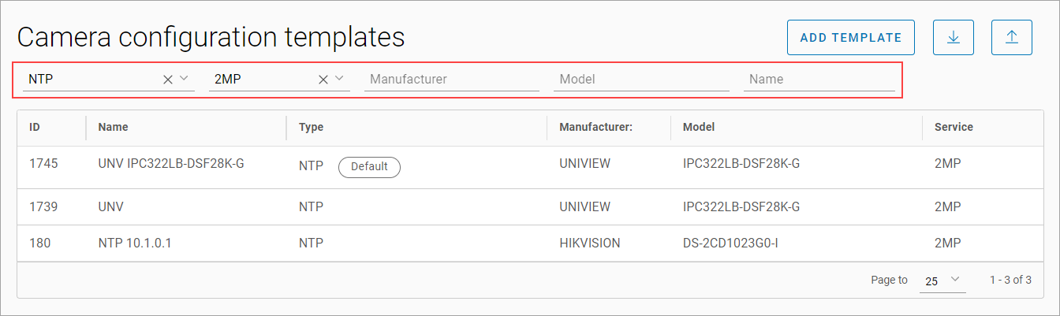Focus the Model filter field
Screen dimensions: 1060x316
(x=640, y=79)
